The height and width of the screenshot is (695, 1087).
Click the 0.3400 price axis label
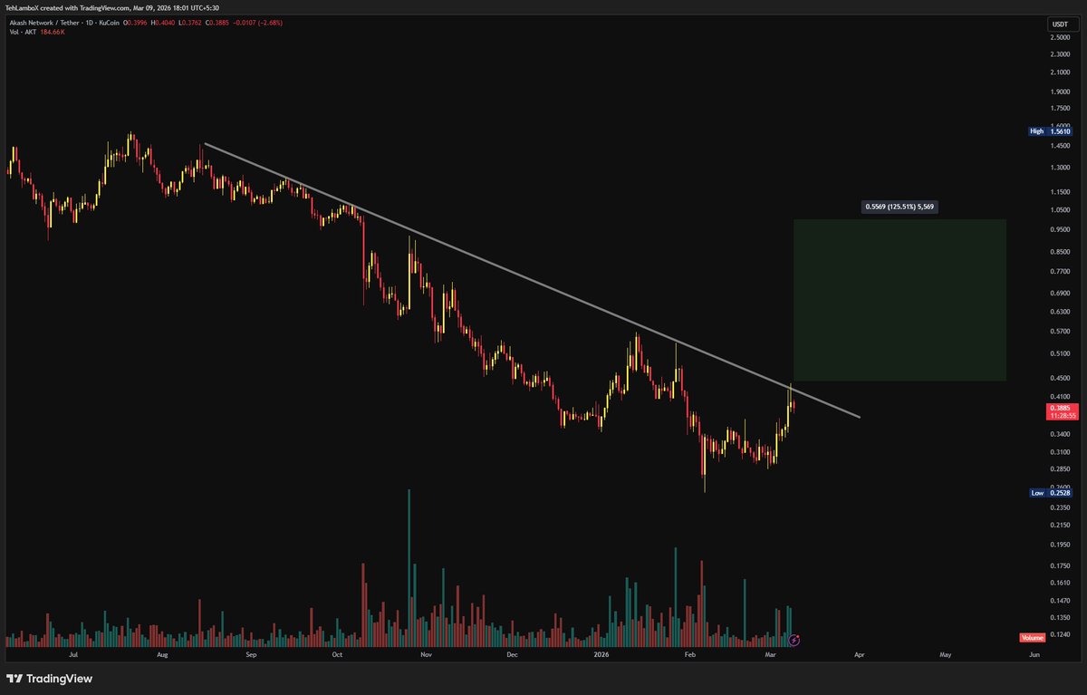[x=1058, y=434]
